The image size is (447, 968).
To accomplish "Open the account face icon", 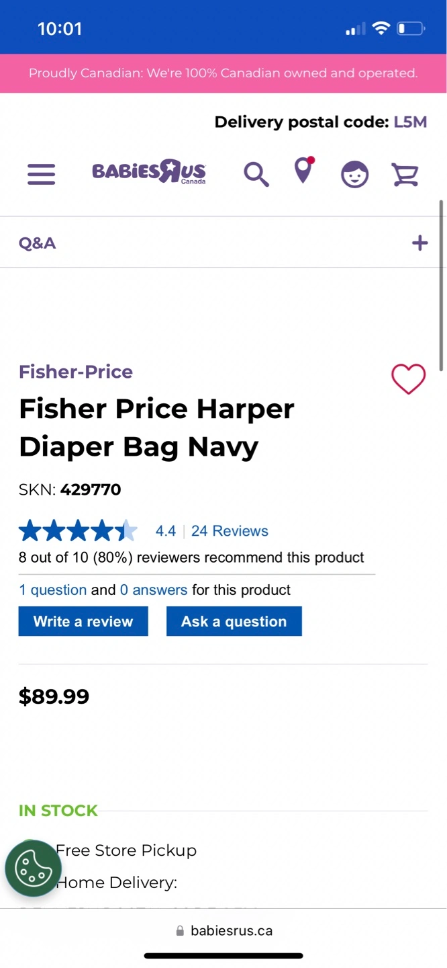I will point(354,174).
